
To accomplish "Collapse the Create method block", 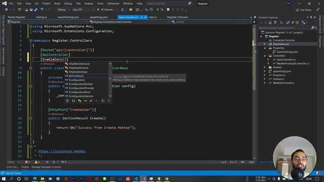I will tap(30, 118).
